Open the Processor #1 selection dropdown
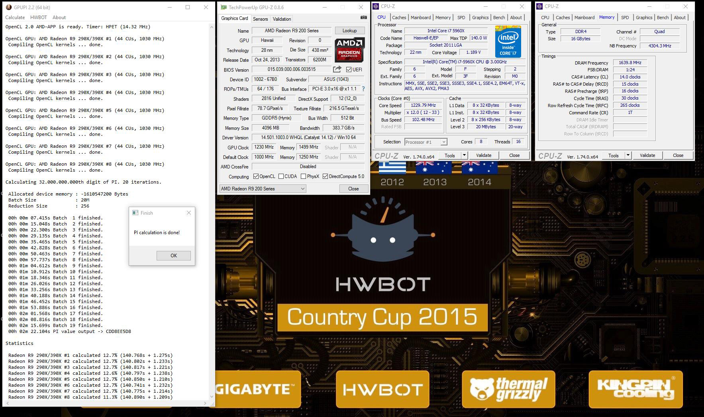704x417 pixels. (426, 142)
